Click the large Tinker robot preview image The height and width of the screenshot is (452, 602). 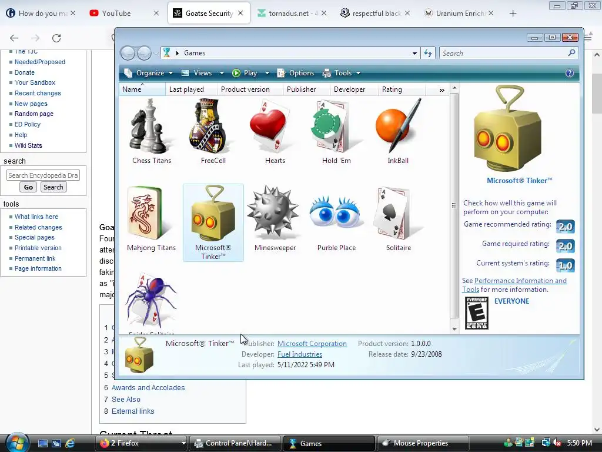509,129
